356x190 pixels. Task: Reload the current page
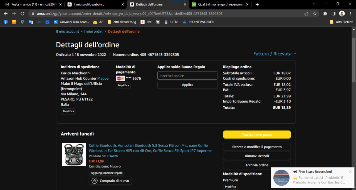point(23,14)
